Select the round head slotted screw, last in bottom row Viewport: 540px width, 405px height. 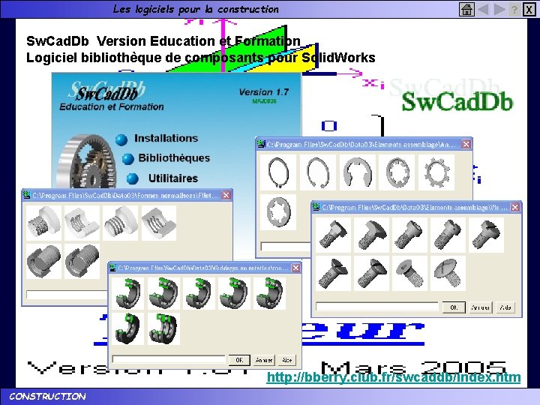tap(448, 274)
